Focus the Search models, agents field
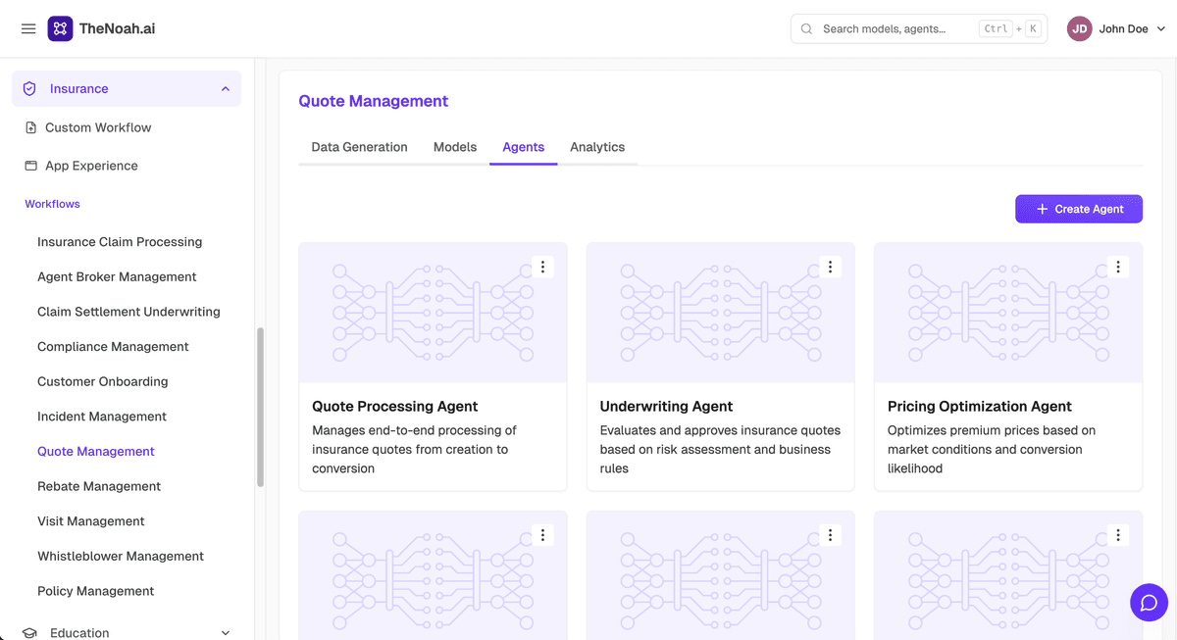This screenshot has width=1177, height=640. tap(919, 29)
